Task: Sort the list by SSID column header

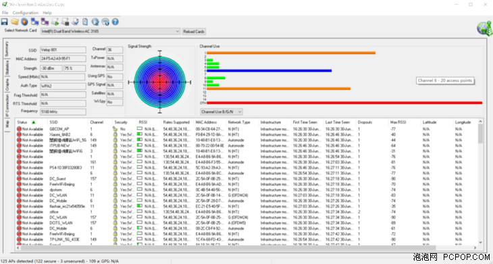Action: click(x=68, y=122)
